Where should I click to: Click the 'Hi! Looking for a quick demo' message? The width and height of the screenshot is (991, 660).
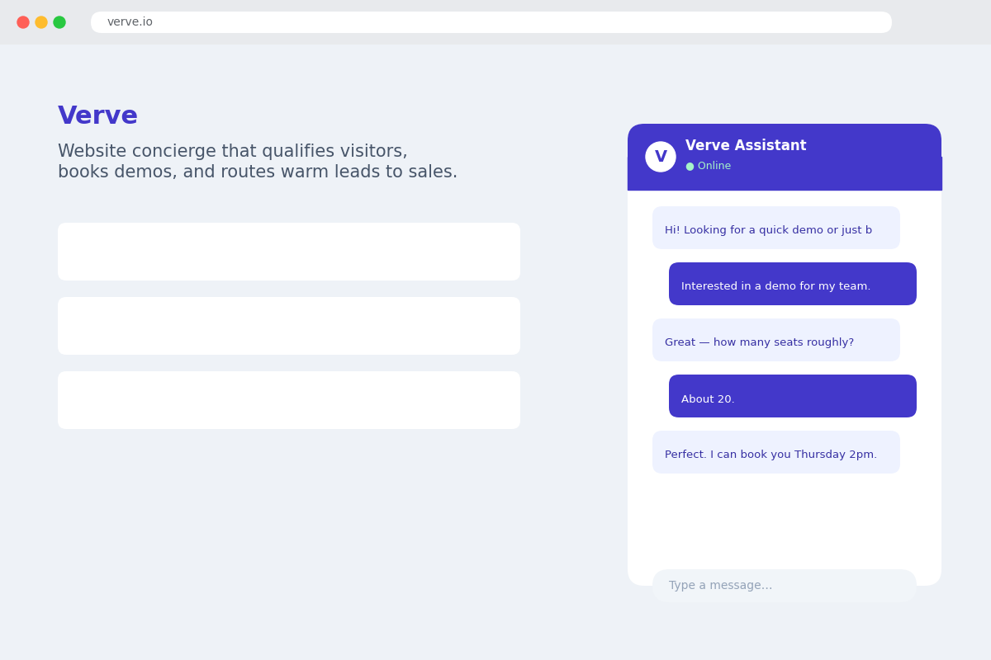(x=776, y=228)
